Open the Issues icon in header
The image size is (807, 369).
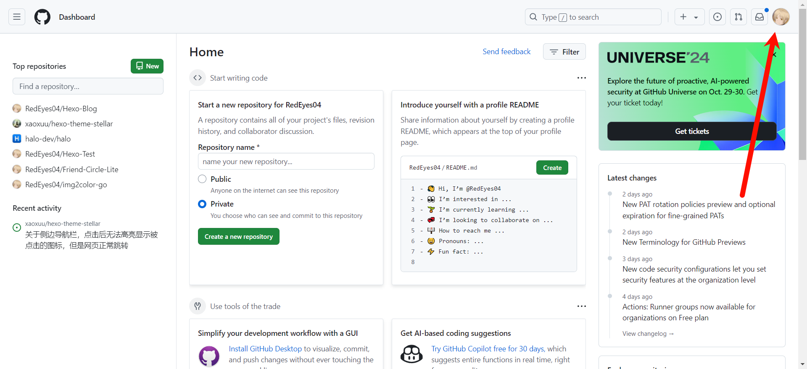(x=717, y=17)
